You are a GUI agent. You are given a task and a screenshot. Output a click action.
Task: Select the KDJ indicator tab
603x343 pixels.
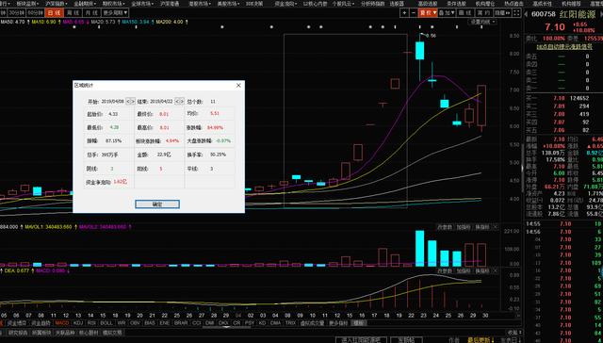click(x=78, y=323)
